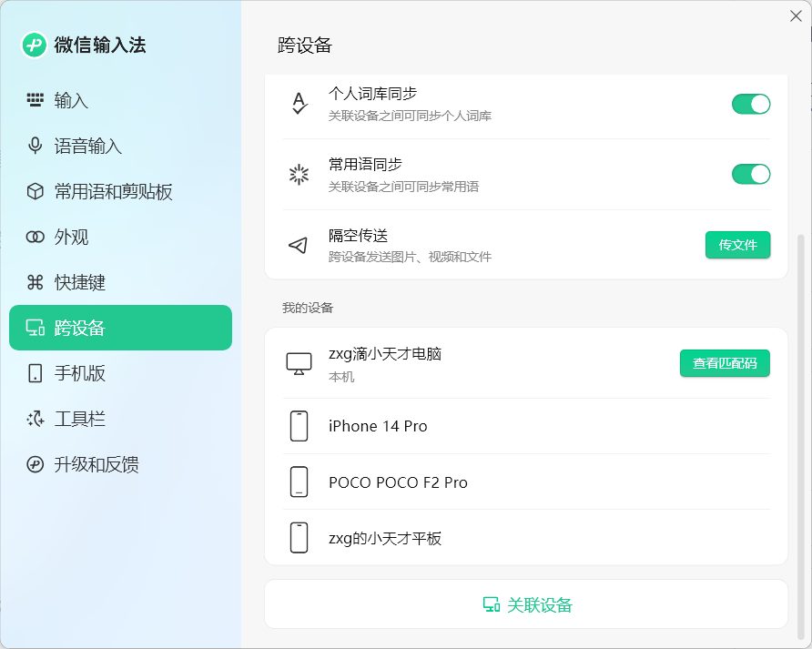Click the phone icon beside 手机版
812x649 pixels.
point(36,373)
